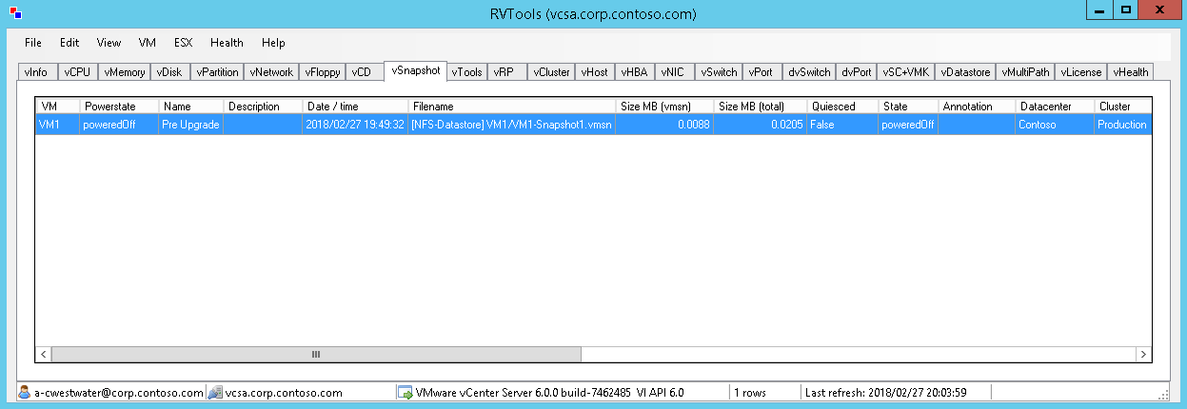
Task: Click the scroll left arrow
Action: click(44, 354)
